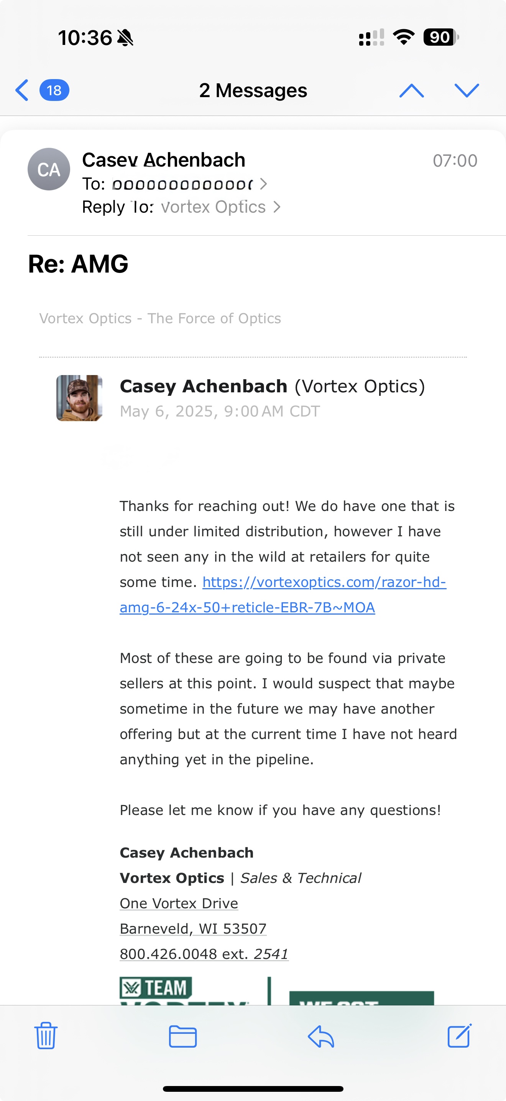Expand the To recipient chevron
The width and height of the screenshot is (506, 1101).
point(263,184)
